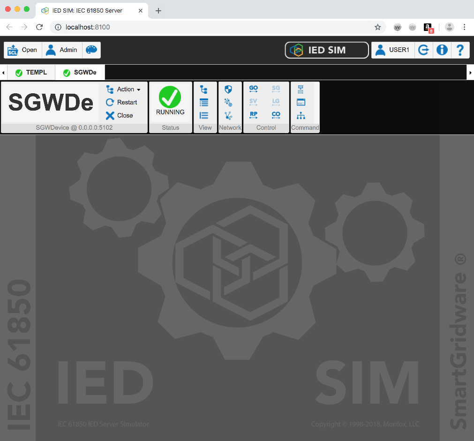Screen dimensions: 474x441
Task: Open LG log control icon
Action: click(x=276, y=102)
